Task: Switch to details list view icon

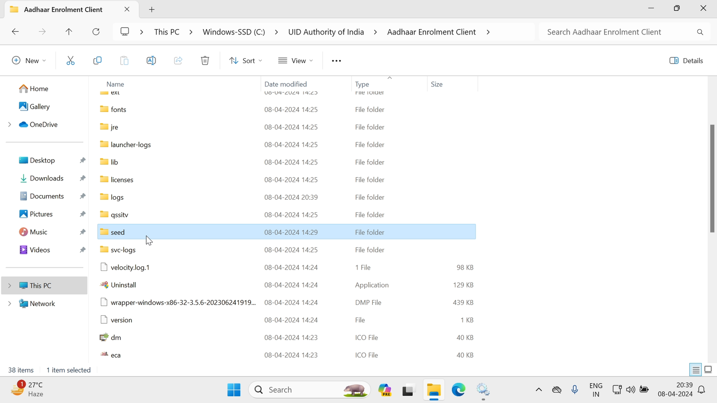Action: click(x=695, y=370)
